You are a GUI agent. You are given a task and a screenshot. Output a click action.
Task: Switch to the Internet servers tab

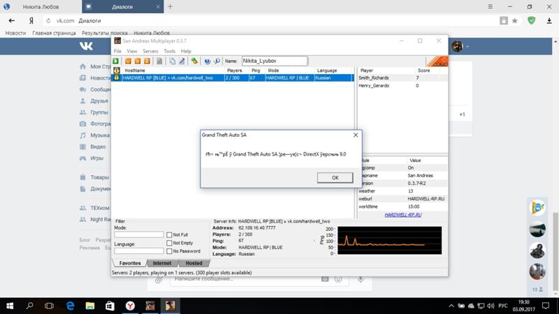pos(162,263)
